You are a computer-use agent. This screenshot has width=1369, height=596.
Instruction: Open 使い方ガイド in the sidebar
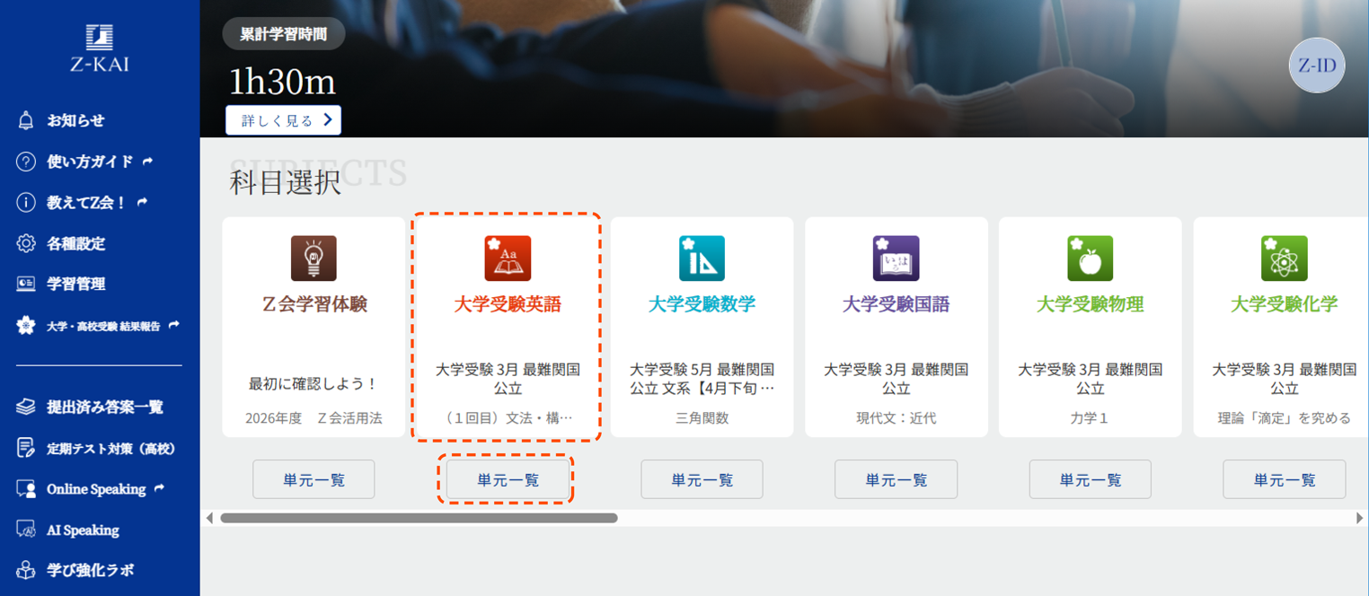pos(90,162)
